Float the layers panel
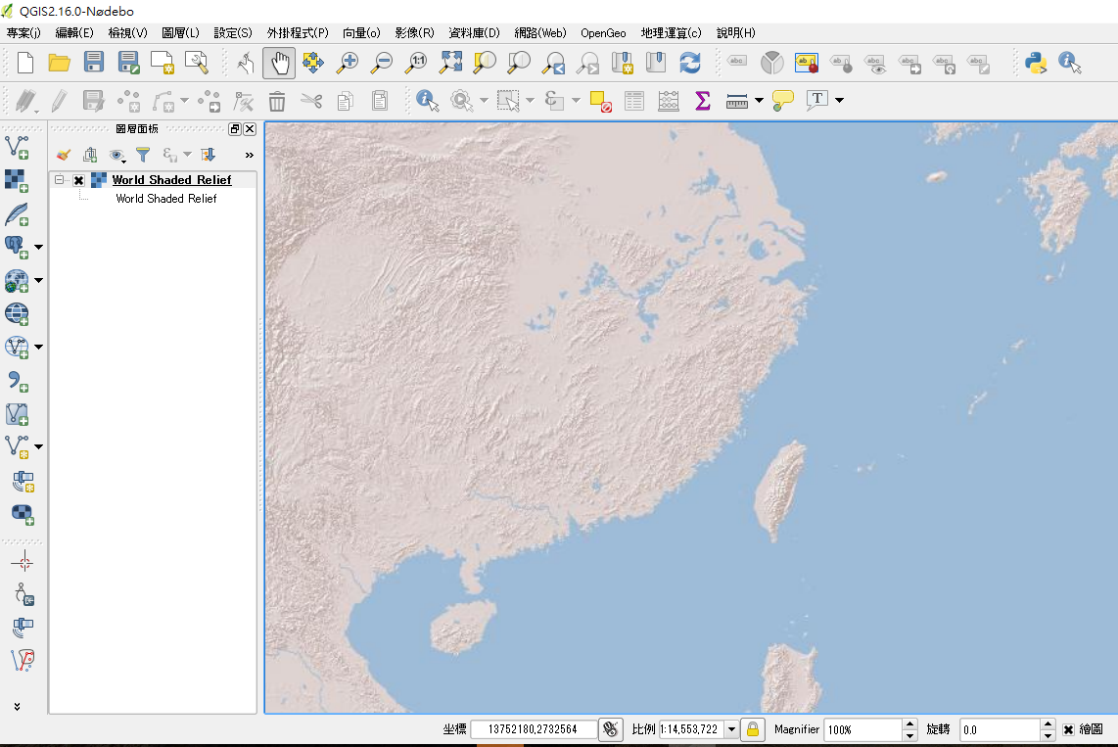Image resolution: width=1118 pixels, height=747 pixels. pyautogui.click(x=235, y=129)
